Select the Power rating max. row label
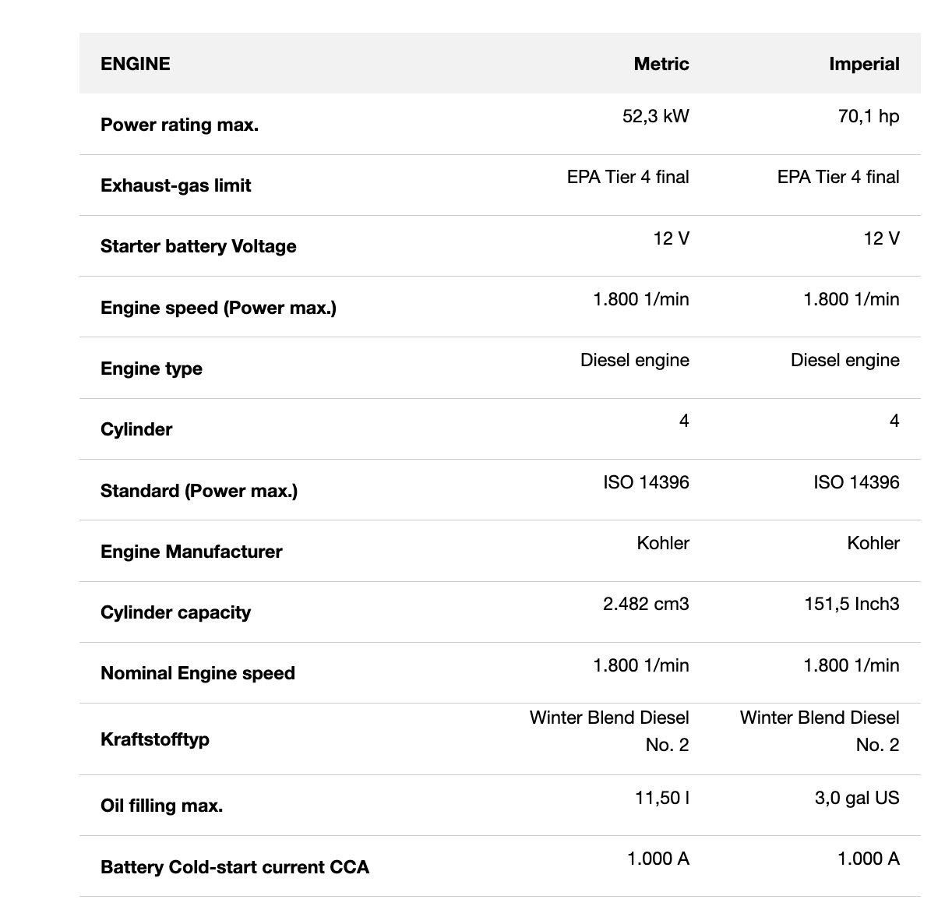Image resolution: width=952 pixels, height=924 pixels. click(x=179, y=125)
